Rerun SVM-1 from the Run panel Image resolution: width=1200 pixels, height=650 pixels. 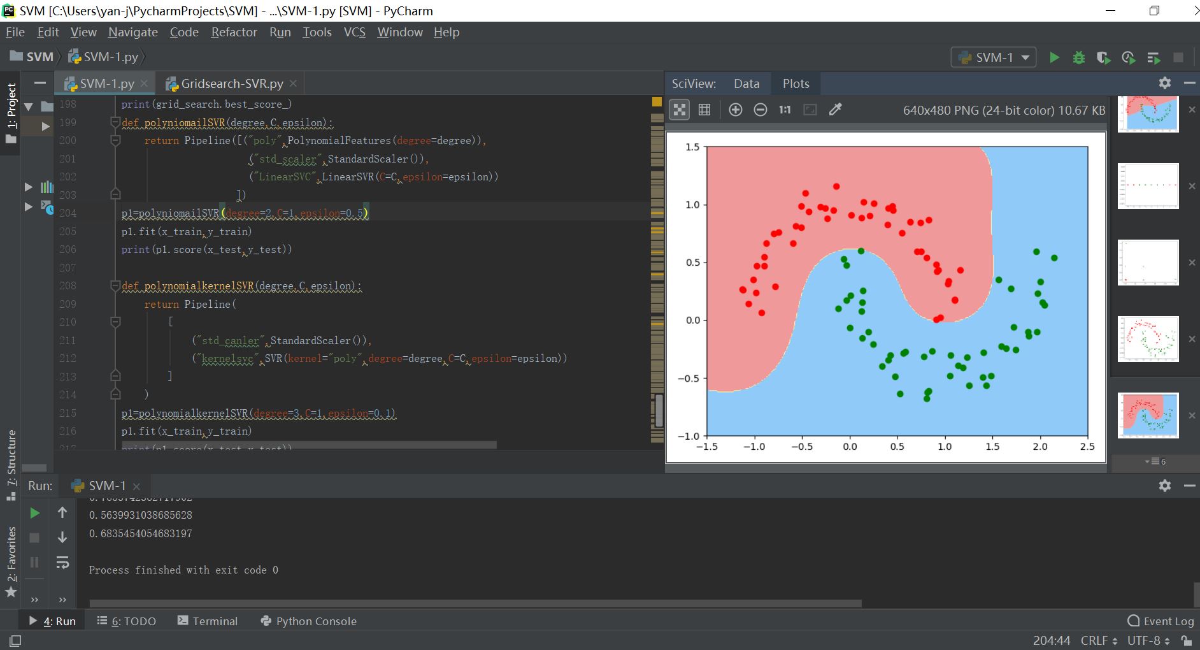coord(35,513)
